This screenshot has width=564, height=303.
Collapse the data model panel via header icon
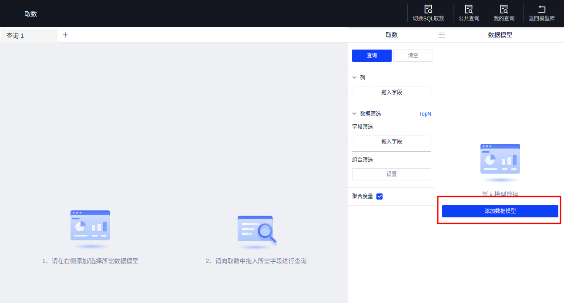point(442,35)
